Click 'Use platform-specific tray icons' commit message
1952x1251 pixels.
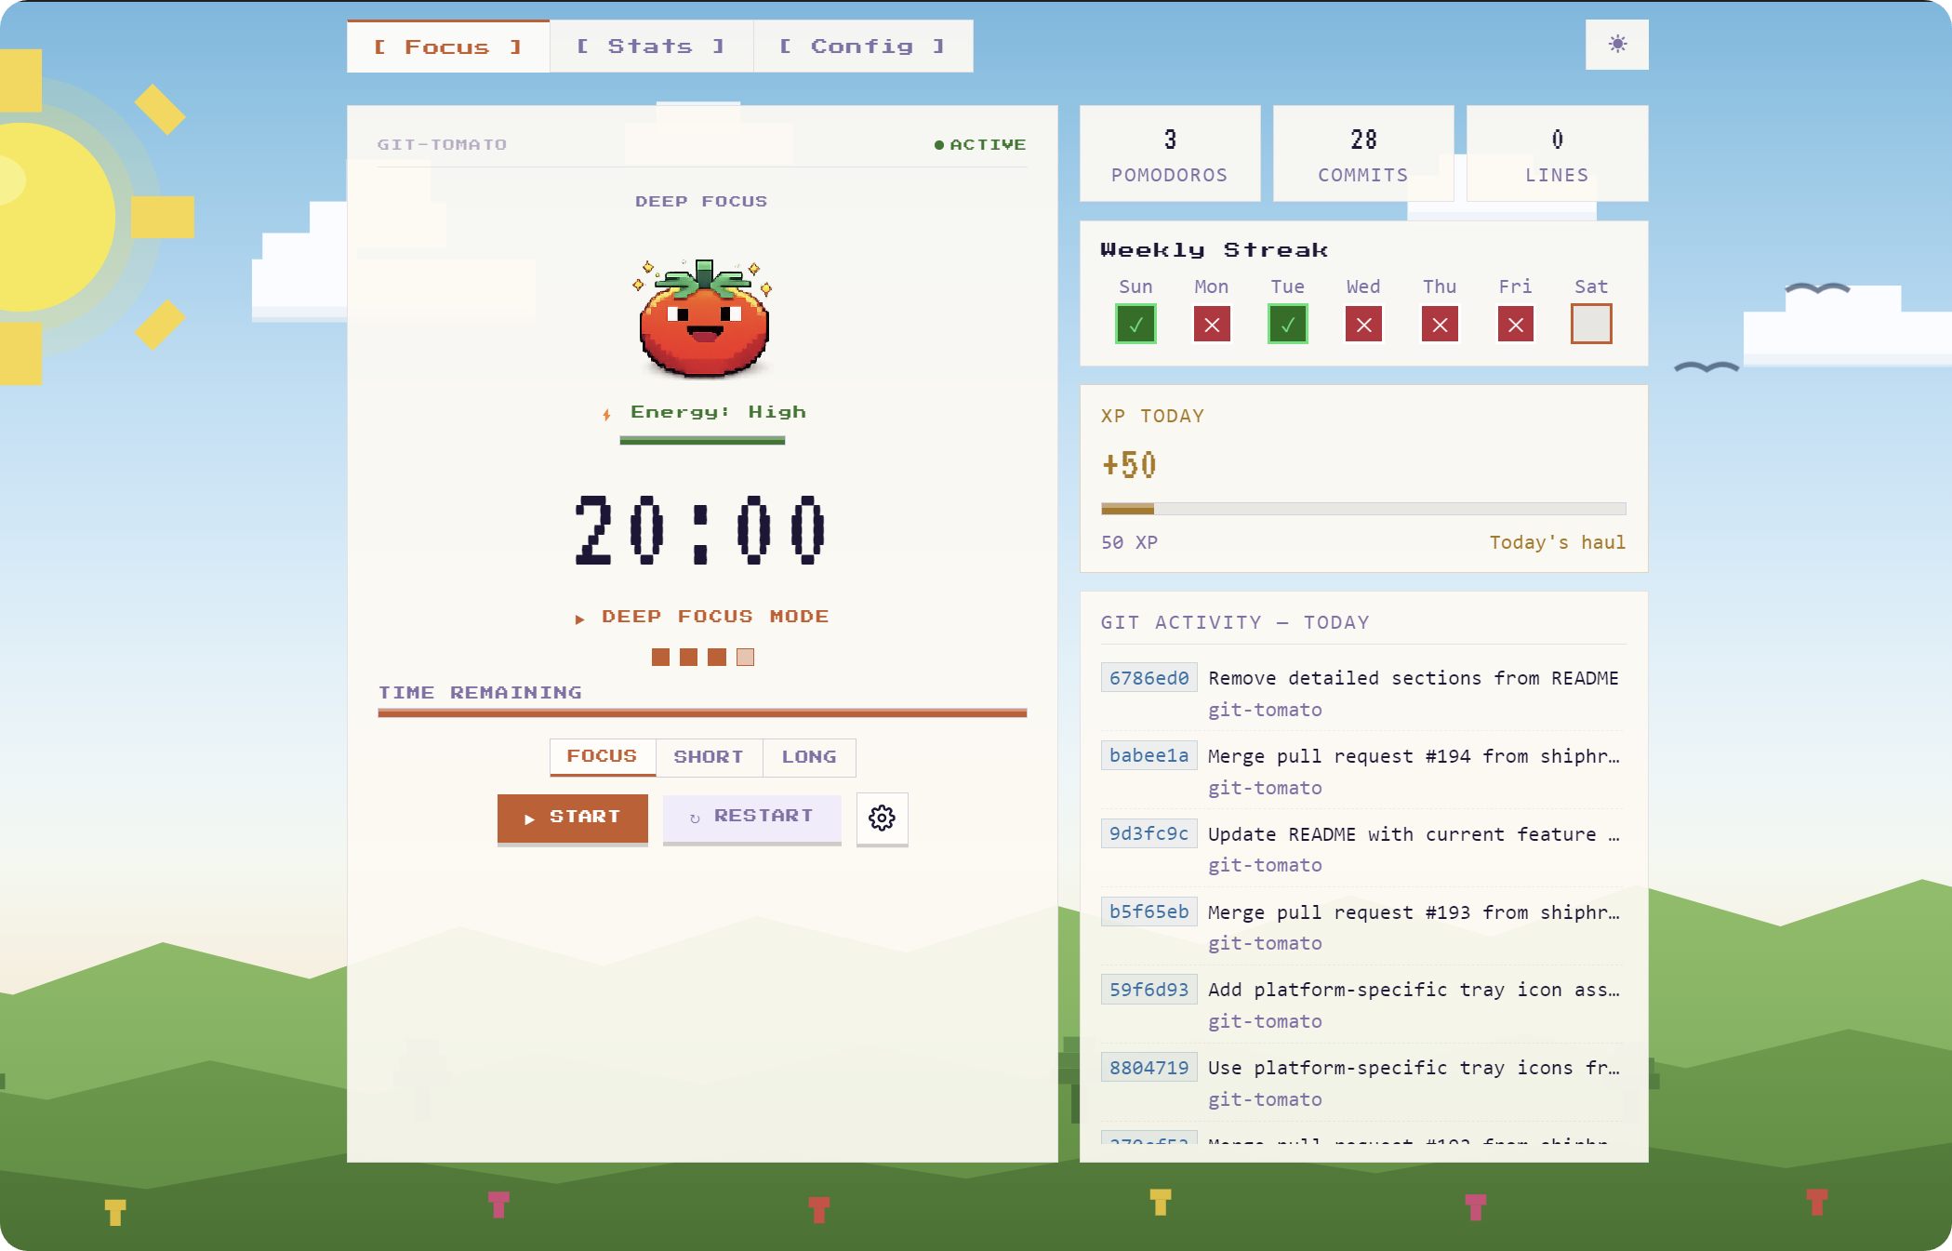click(x=1414, y=1068)
